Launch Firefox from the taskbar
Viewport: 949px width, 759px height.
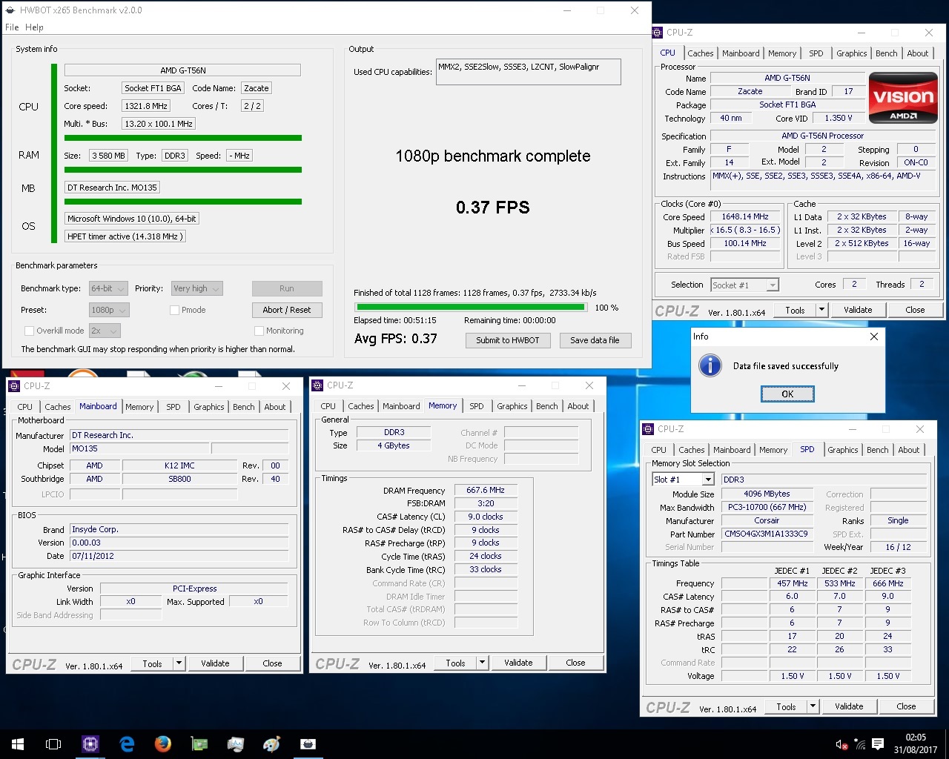(163, 743)
